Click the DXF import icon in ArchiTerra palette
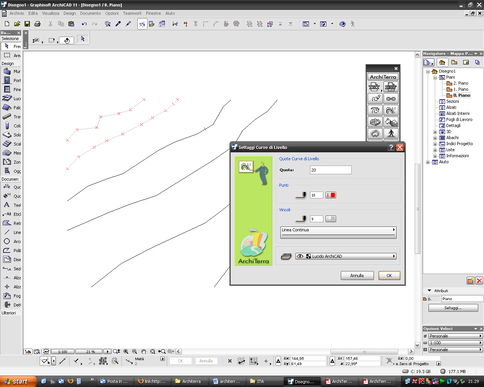 click(391, 87)
